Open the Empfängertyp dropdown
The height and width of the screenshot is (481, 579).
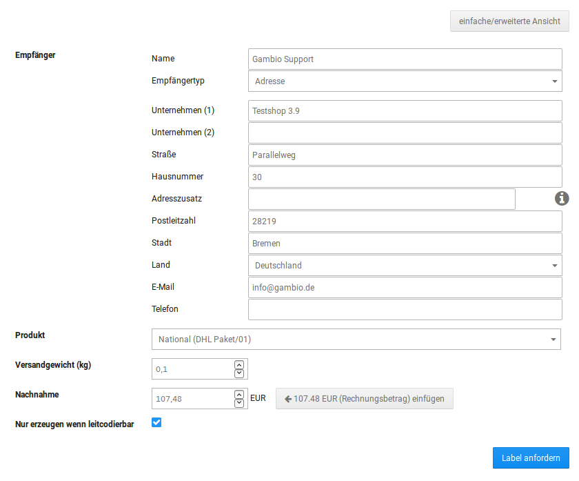click(x=405, y=81)
